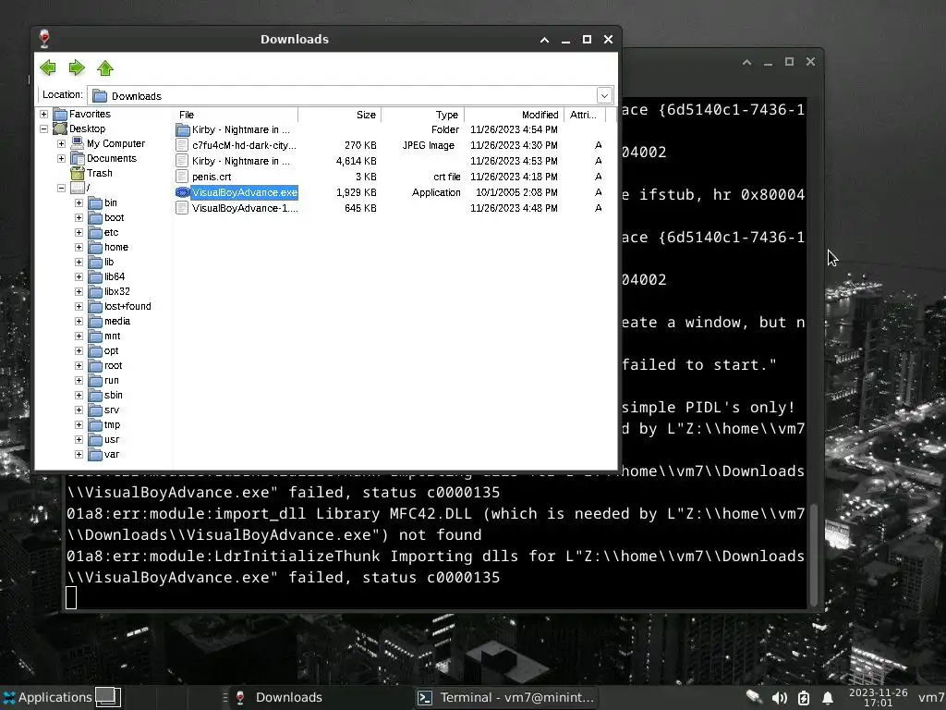
Task: Select the My Computer icon
Action: tap(77, 143)
